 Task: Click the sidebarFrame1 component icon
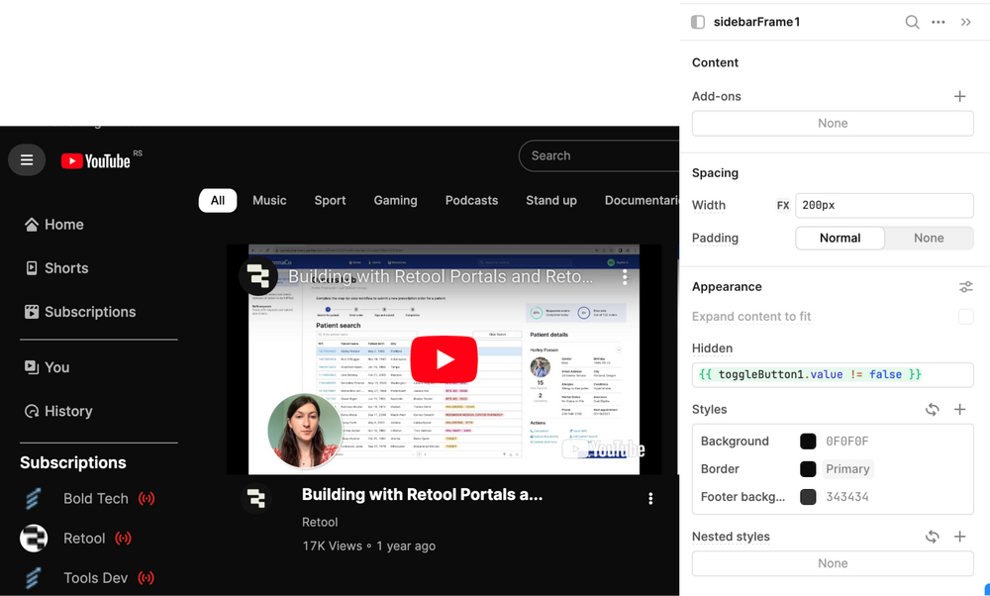click(698, 22)
